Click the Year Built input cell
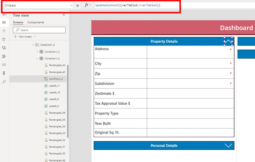Screen dimensions: 255x162 tap(190, 123)
